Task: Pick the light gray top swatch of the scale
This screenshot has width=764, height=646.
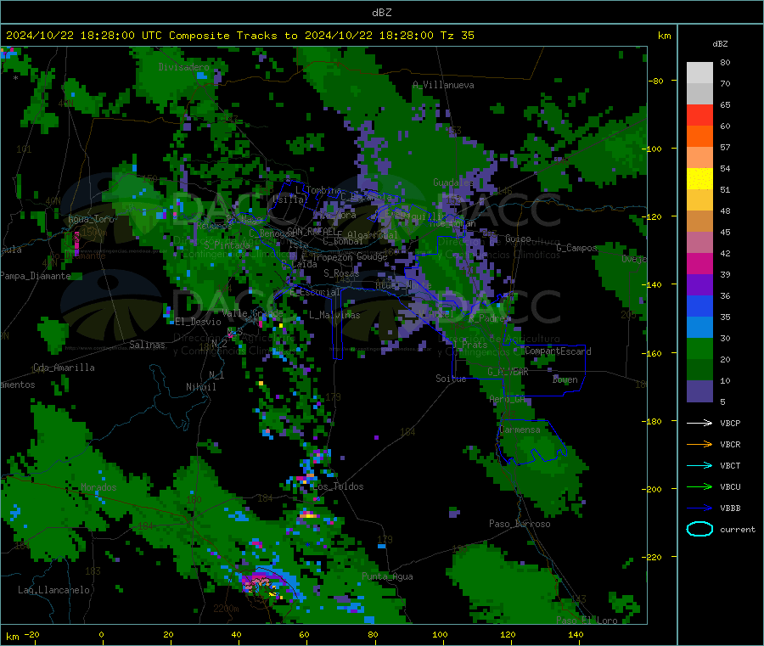Action: tap(699, 73)
